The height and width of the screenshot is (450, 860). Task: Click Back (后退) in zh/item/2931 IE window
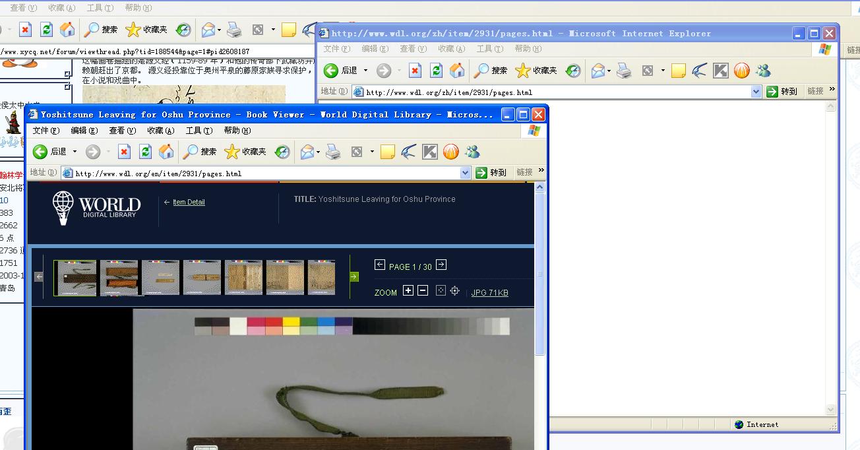click(341, 71)
